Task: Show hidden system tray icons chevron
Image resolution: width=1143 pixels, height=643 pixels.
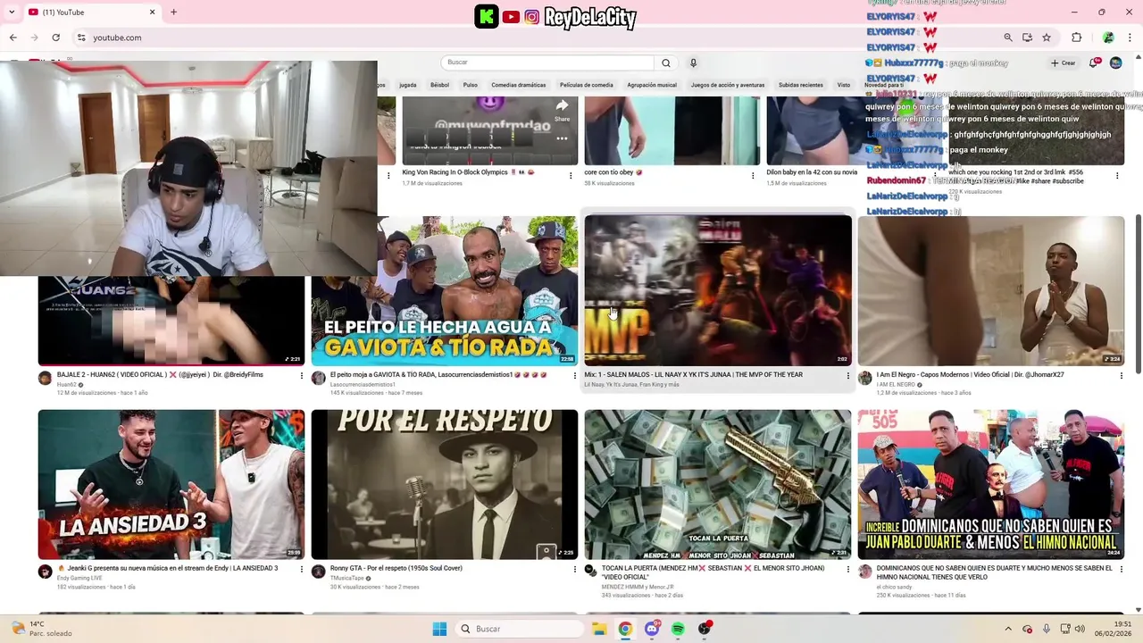Action: coord(1008,629)
